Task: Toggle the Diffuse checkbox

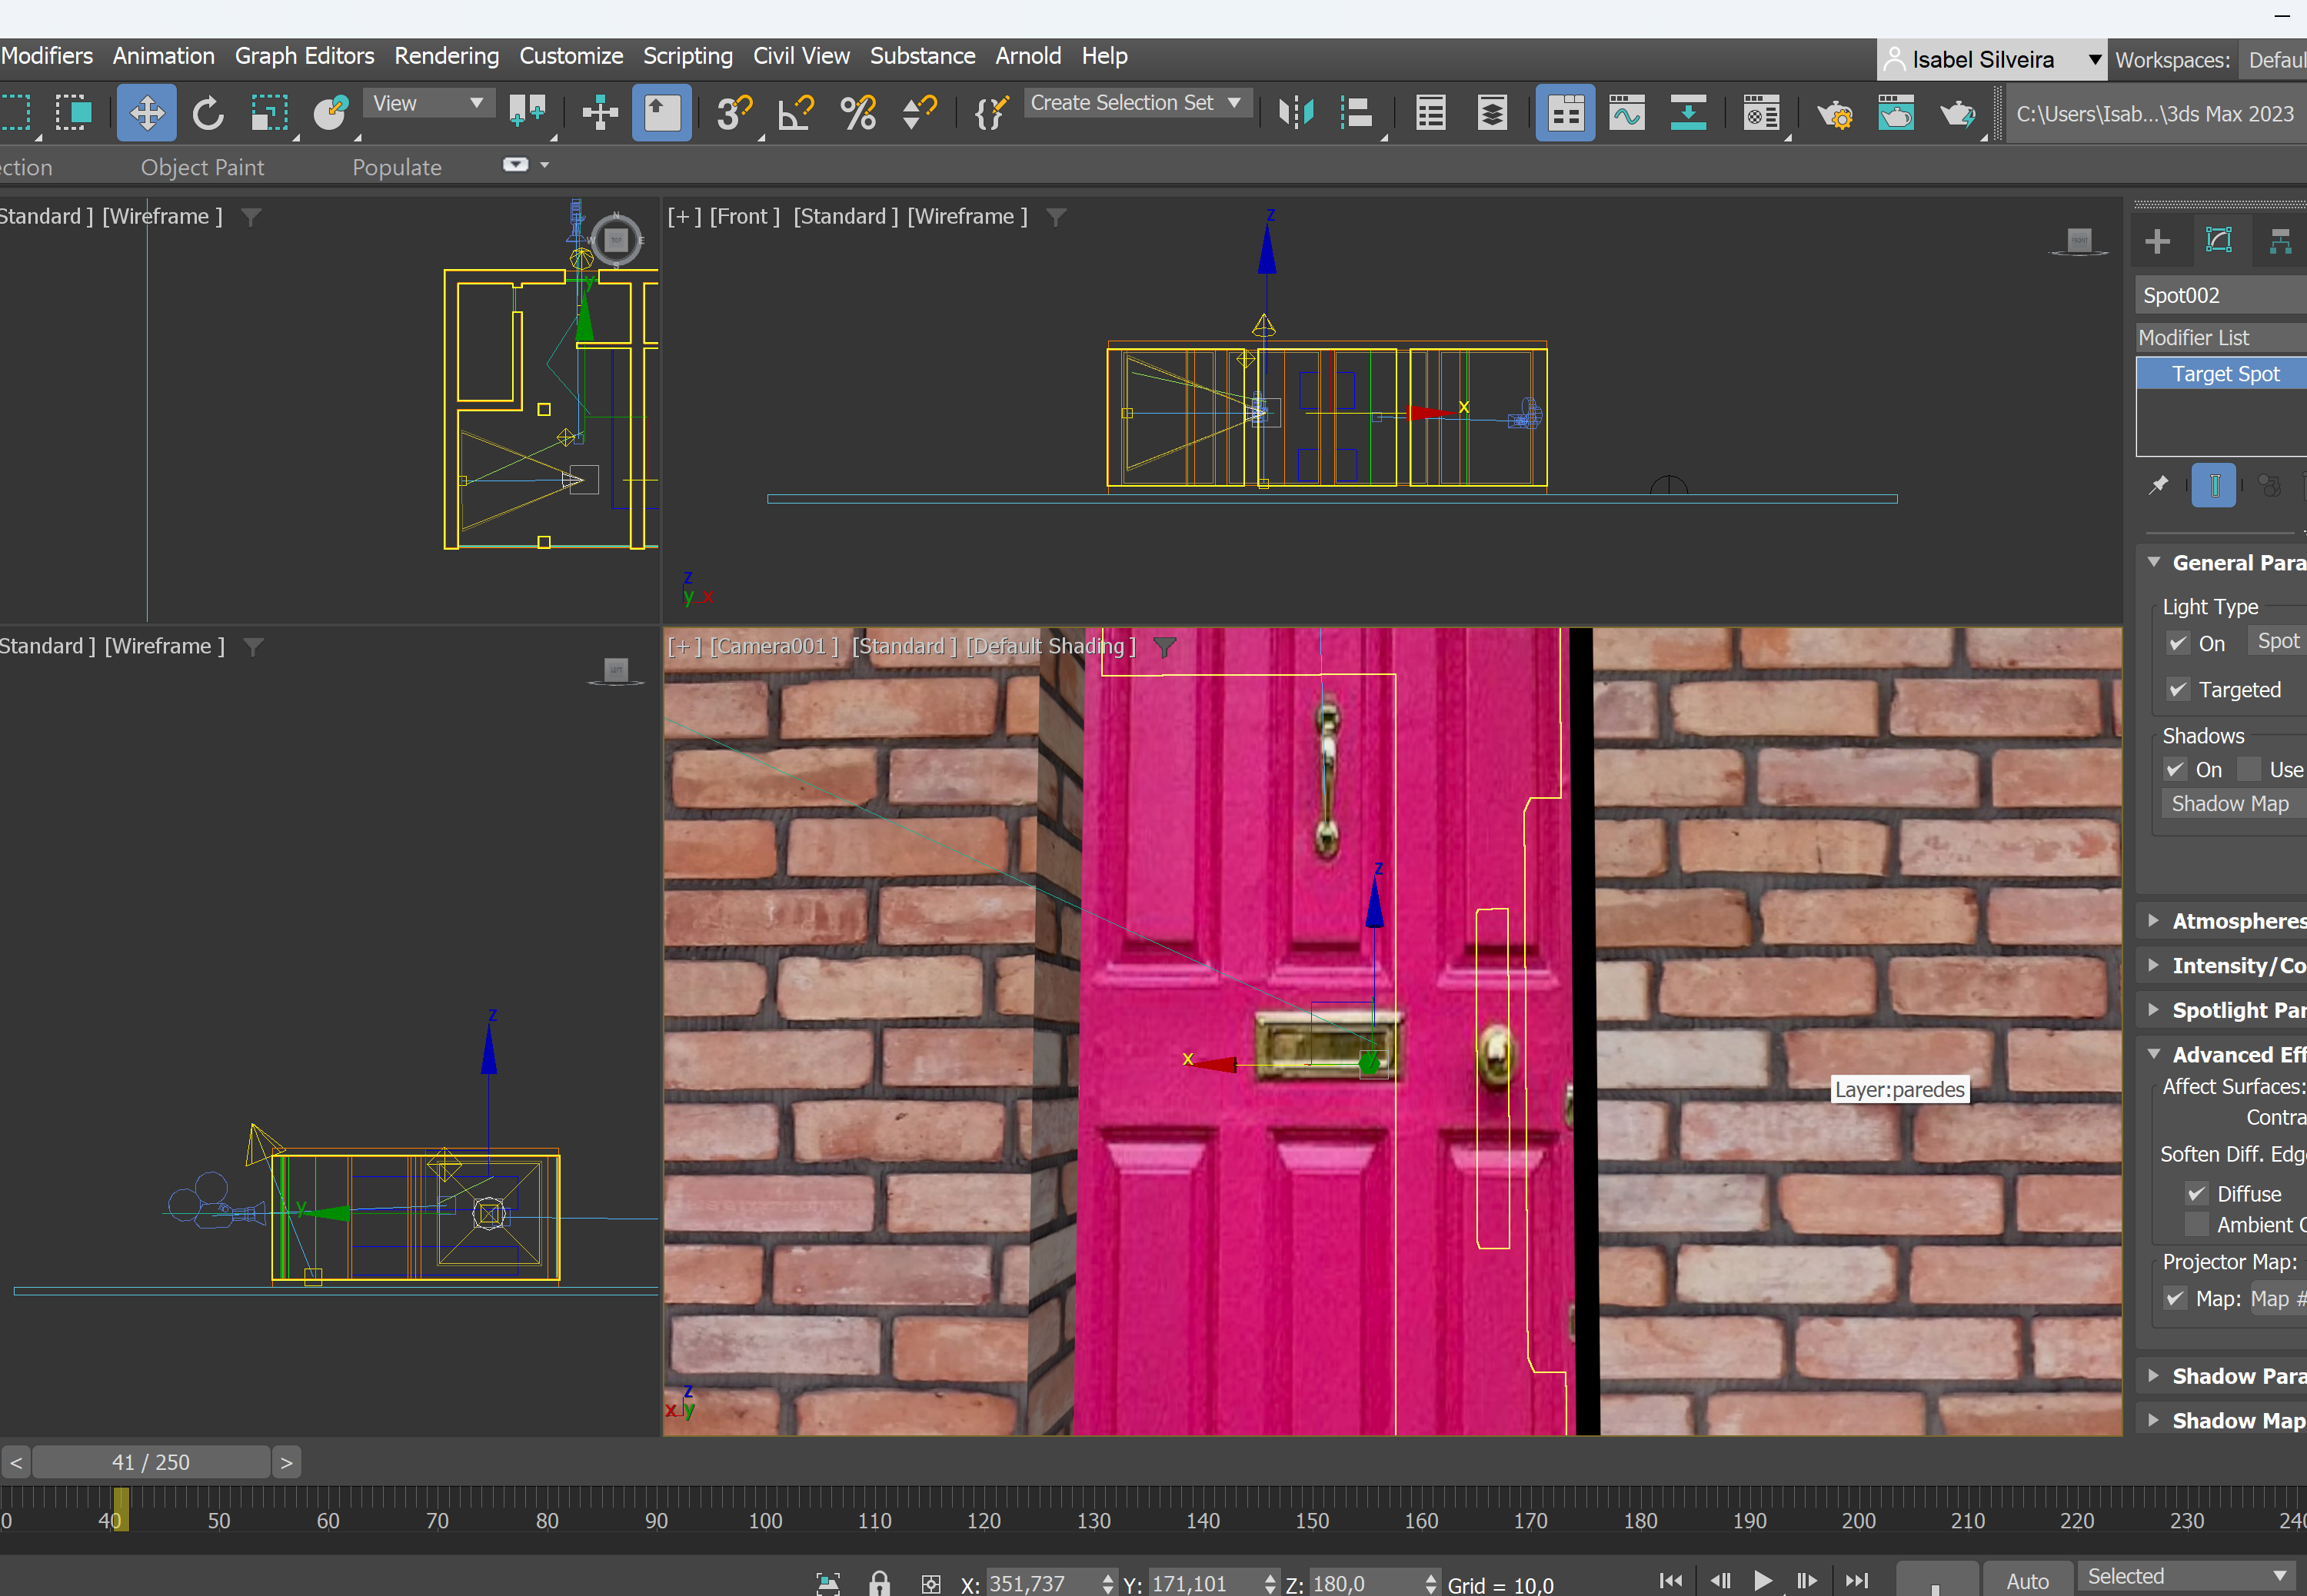Action: pos(2196,1193)
